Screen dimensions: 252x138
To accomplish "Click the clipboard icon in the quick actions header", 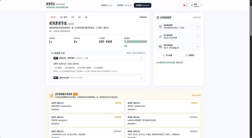I will 158,17.
